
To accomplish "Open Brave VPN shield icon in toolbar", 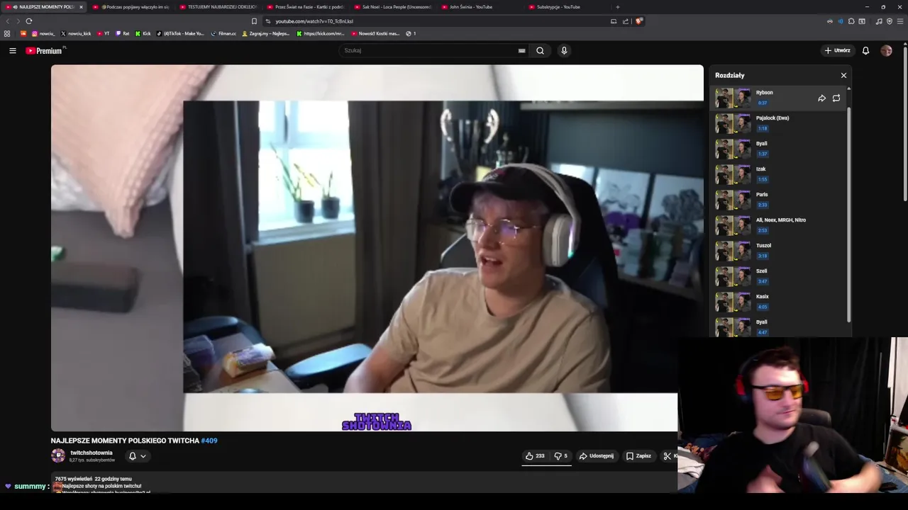I will [890, 21].
